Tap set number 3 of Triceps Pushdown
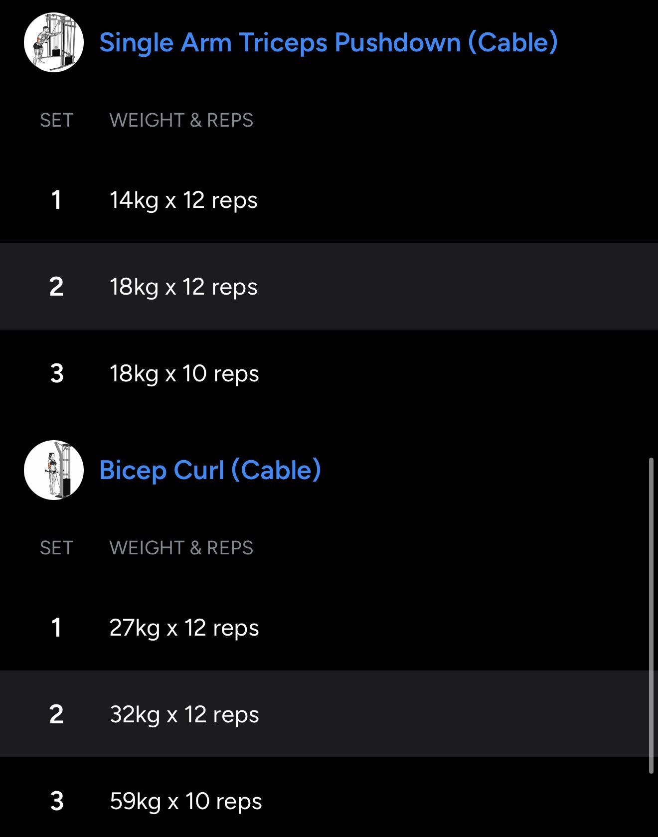The width and height of the screenshot is (658, 837). pyautogui.click(x=57, y=373)
